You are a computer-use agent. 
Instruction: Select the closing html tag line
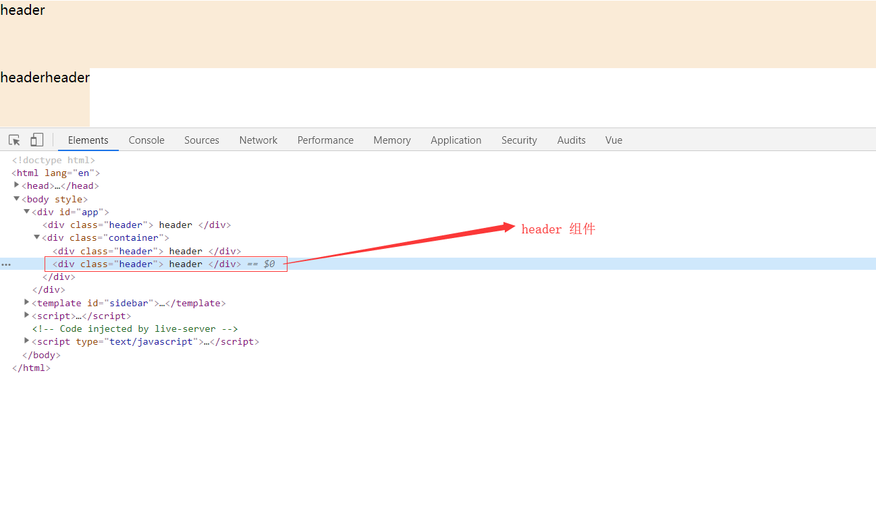pos(31,368)
